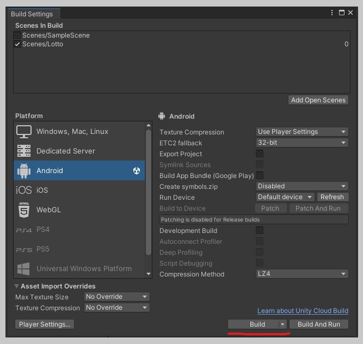This screenshot has height=344, width=363.
Task: Click the 'Patching is disabled for Release builds' message
Action: coord(254,219)
